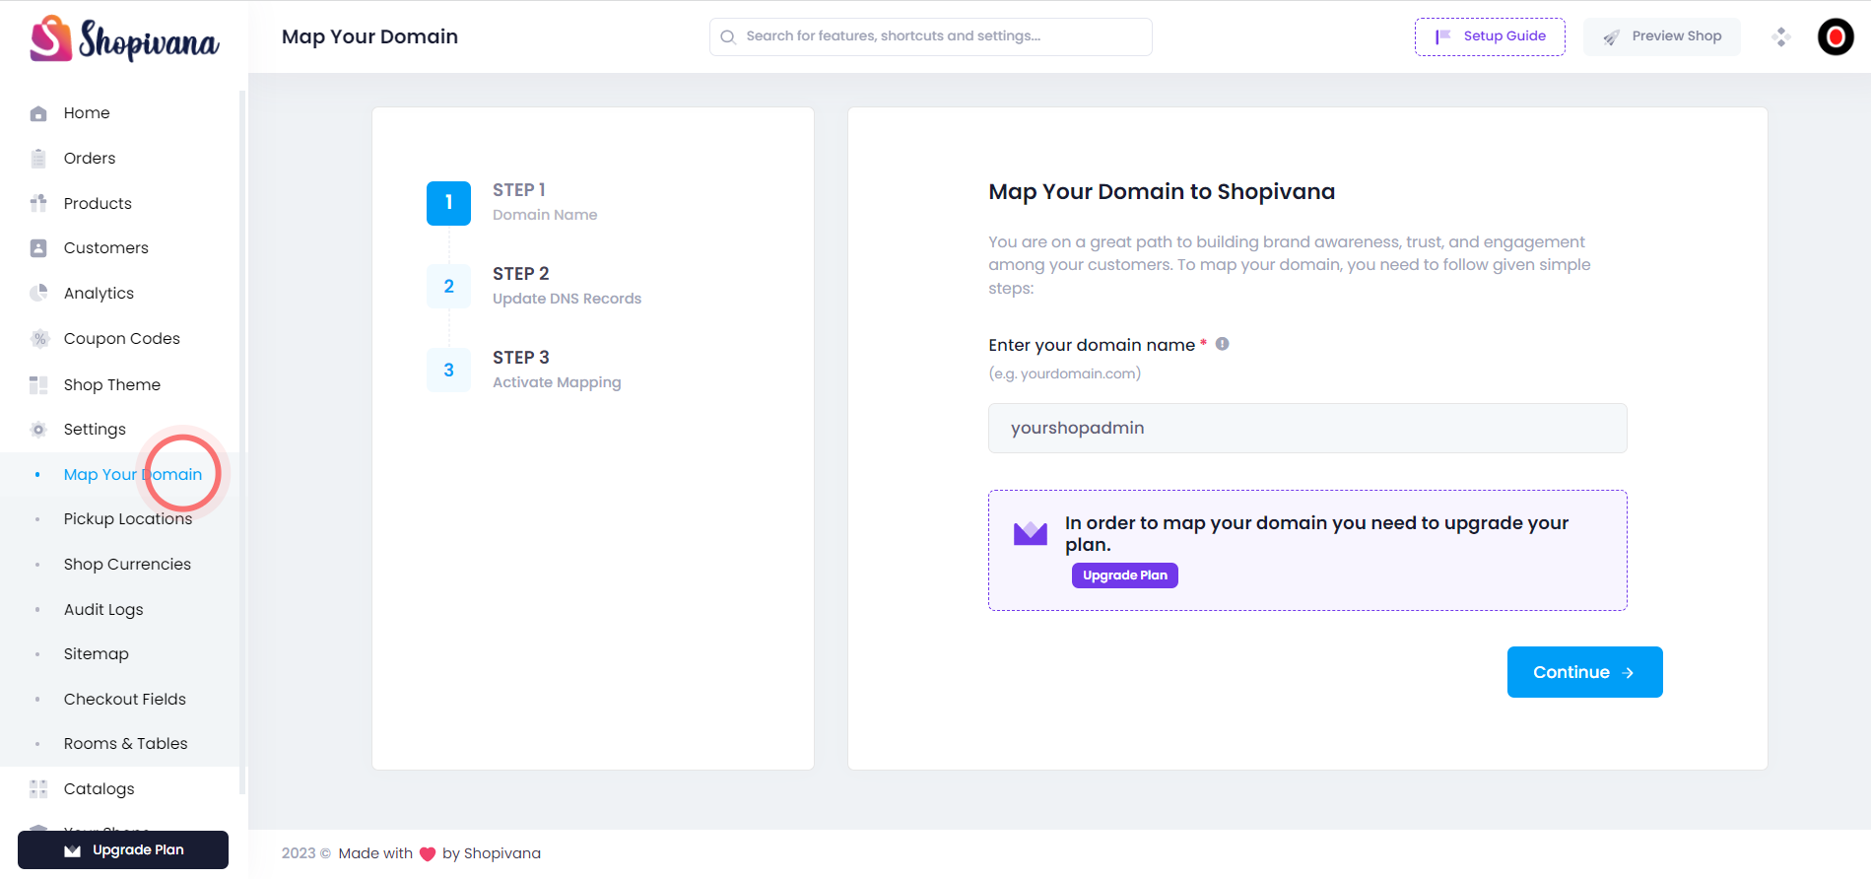Click the "(e.g. yourdomain.com)" hint text
The height and width of the screenshot is (879, 1871).
[x=1065, y=373]
